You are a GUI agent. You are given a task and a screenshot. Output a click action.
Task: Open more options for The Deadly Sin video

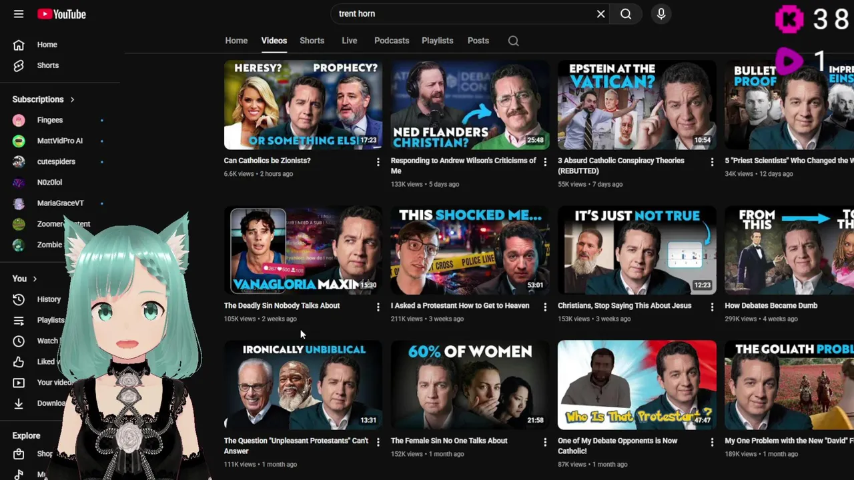[378, 307]
